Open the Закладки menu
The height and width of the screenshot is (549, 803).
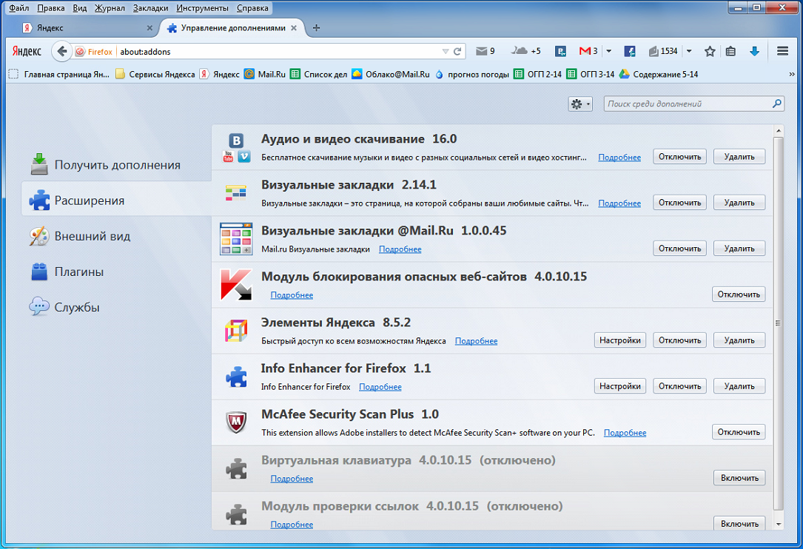[x=150, y=8]
